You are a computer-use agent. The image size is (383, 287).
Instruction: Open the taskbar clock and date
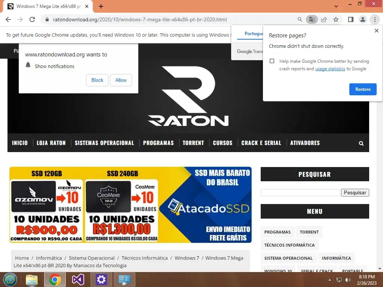coord(367,280)
